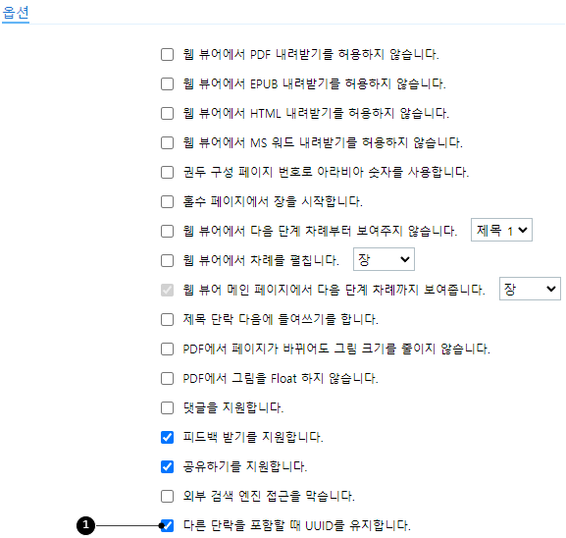
Task: Open the 옵션 tab heading
Action: click(x=16, y=13)
